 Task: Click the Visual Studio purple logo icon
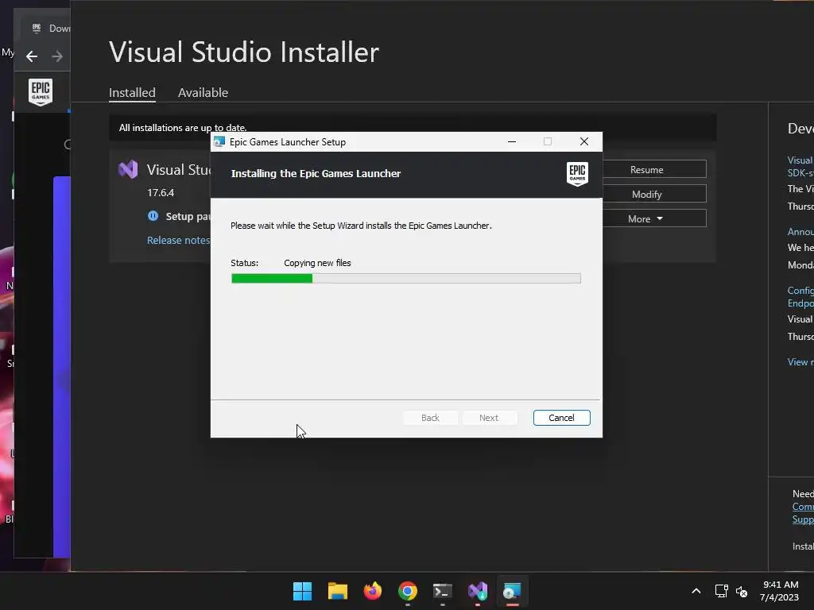128,169
